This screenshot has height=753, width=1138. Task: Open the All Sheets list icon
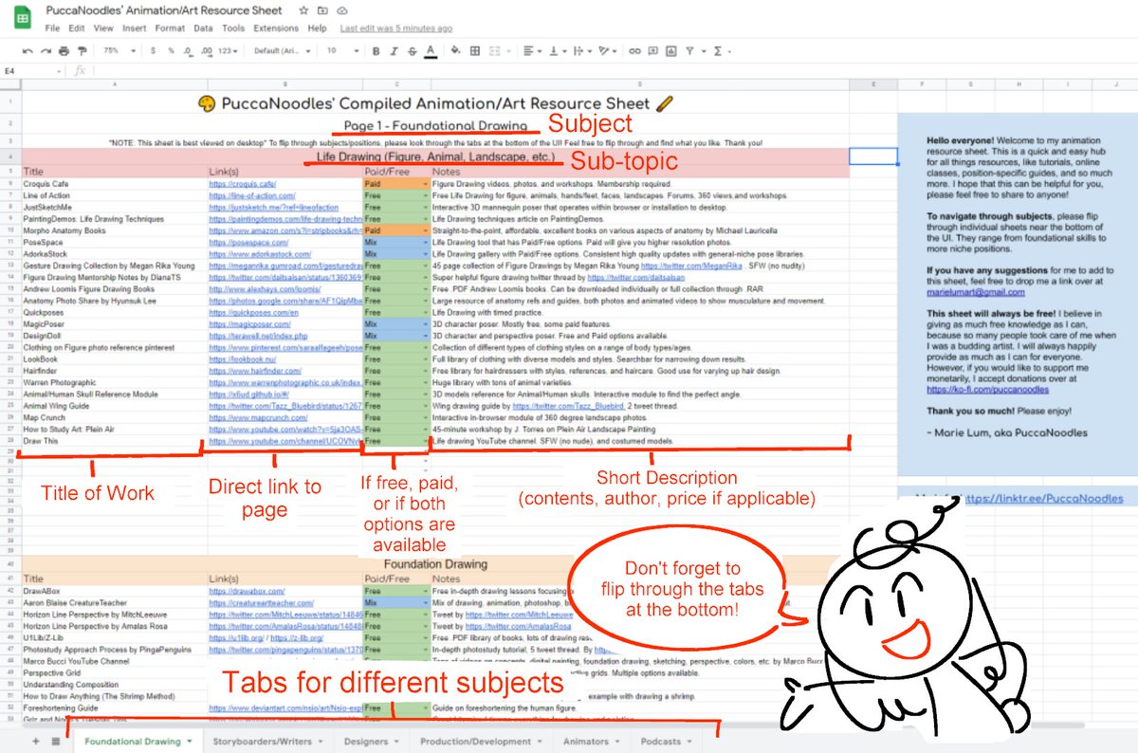point(56,742)
